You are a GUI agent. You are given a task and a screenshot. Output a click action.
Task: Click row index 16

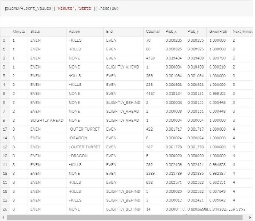coord(5,191)
